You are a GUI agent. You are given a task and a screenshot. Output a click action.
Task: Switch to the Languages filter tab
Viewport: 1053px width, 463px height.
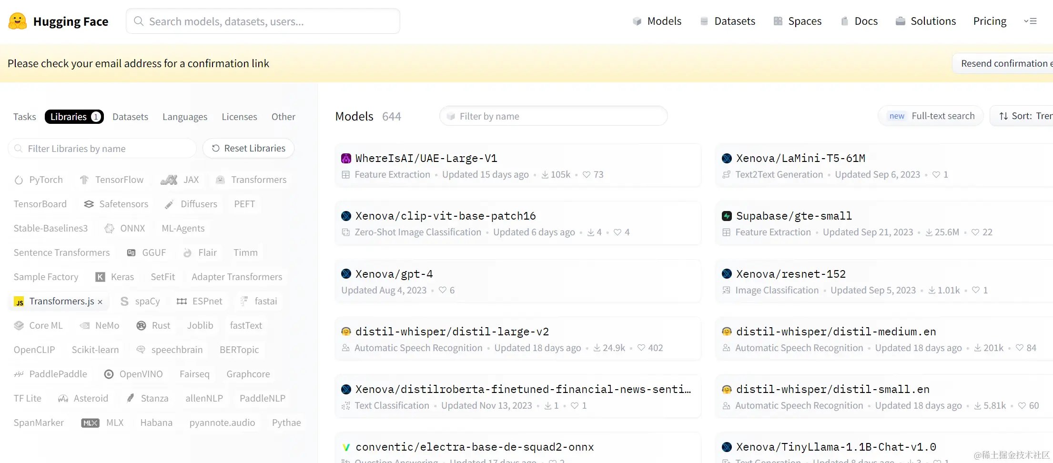point(185,117)
